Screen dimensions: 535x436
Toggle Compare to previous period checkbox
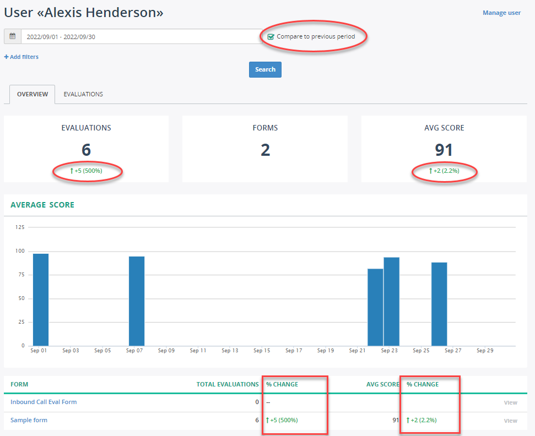271,37
